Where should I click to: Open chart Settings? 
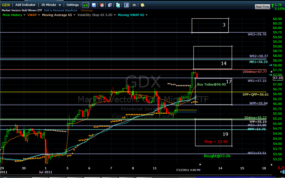[72, 5]
